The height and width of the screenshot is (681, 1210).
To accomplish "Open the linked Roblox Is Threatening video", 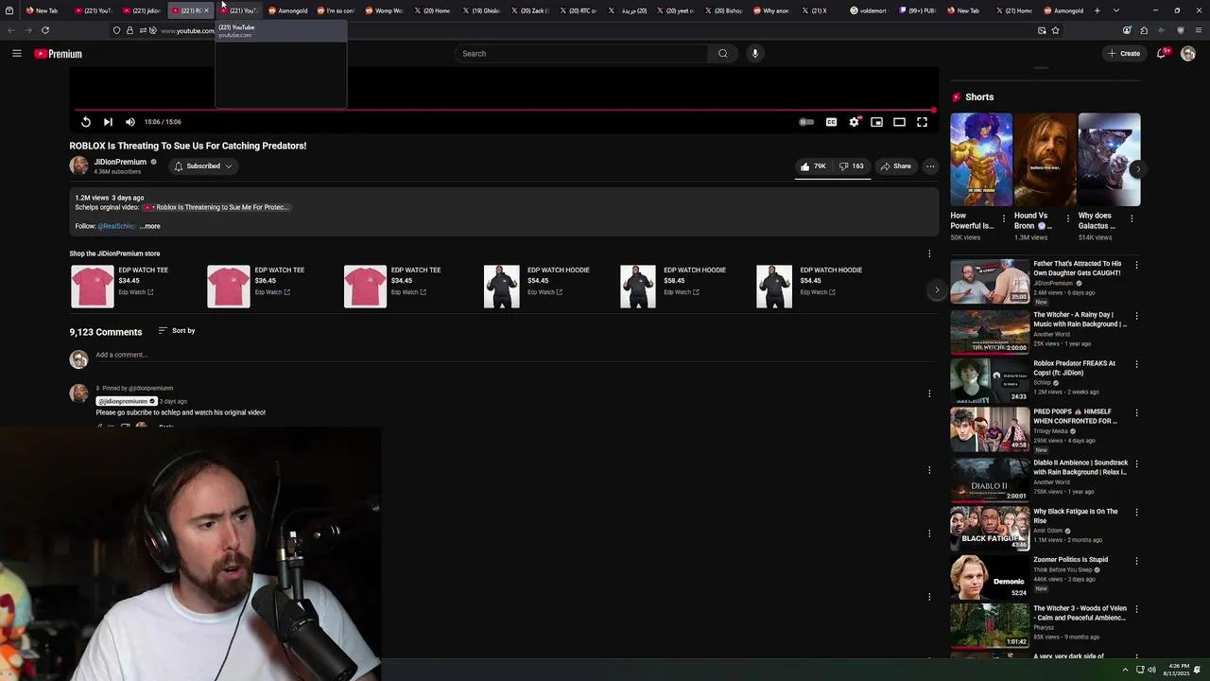I will point(216,207).
